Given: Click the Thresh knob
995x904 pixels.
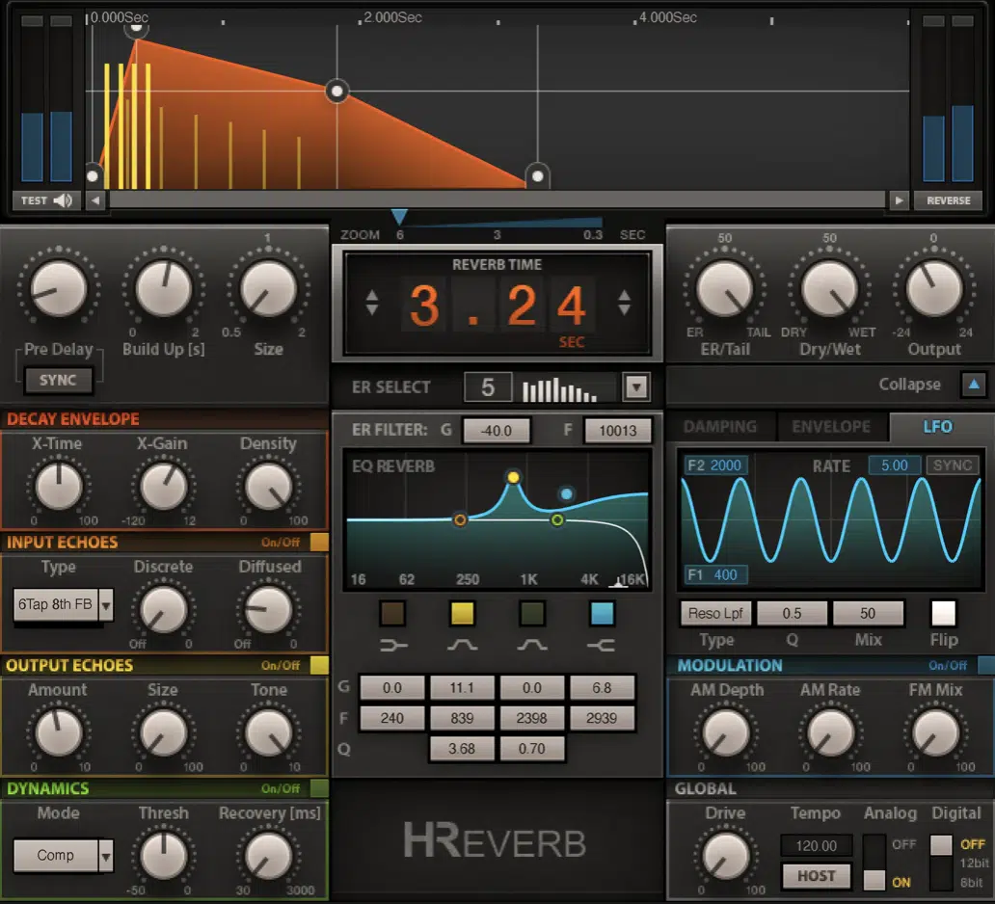Looking at the screenshot, I should click(x=164, y=856).
